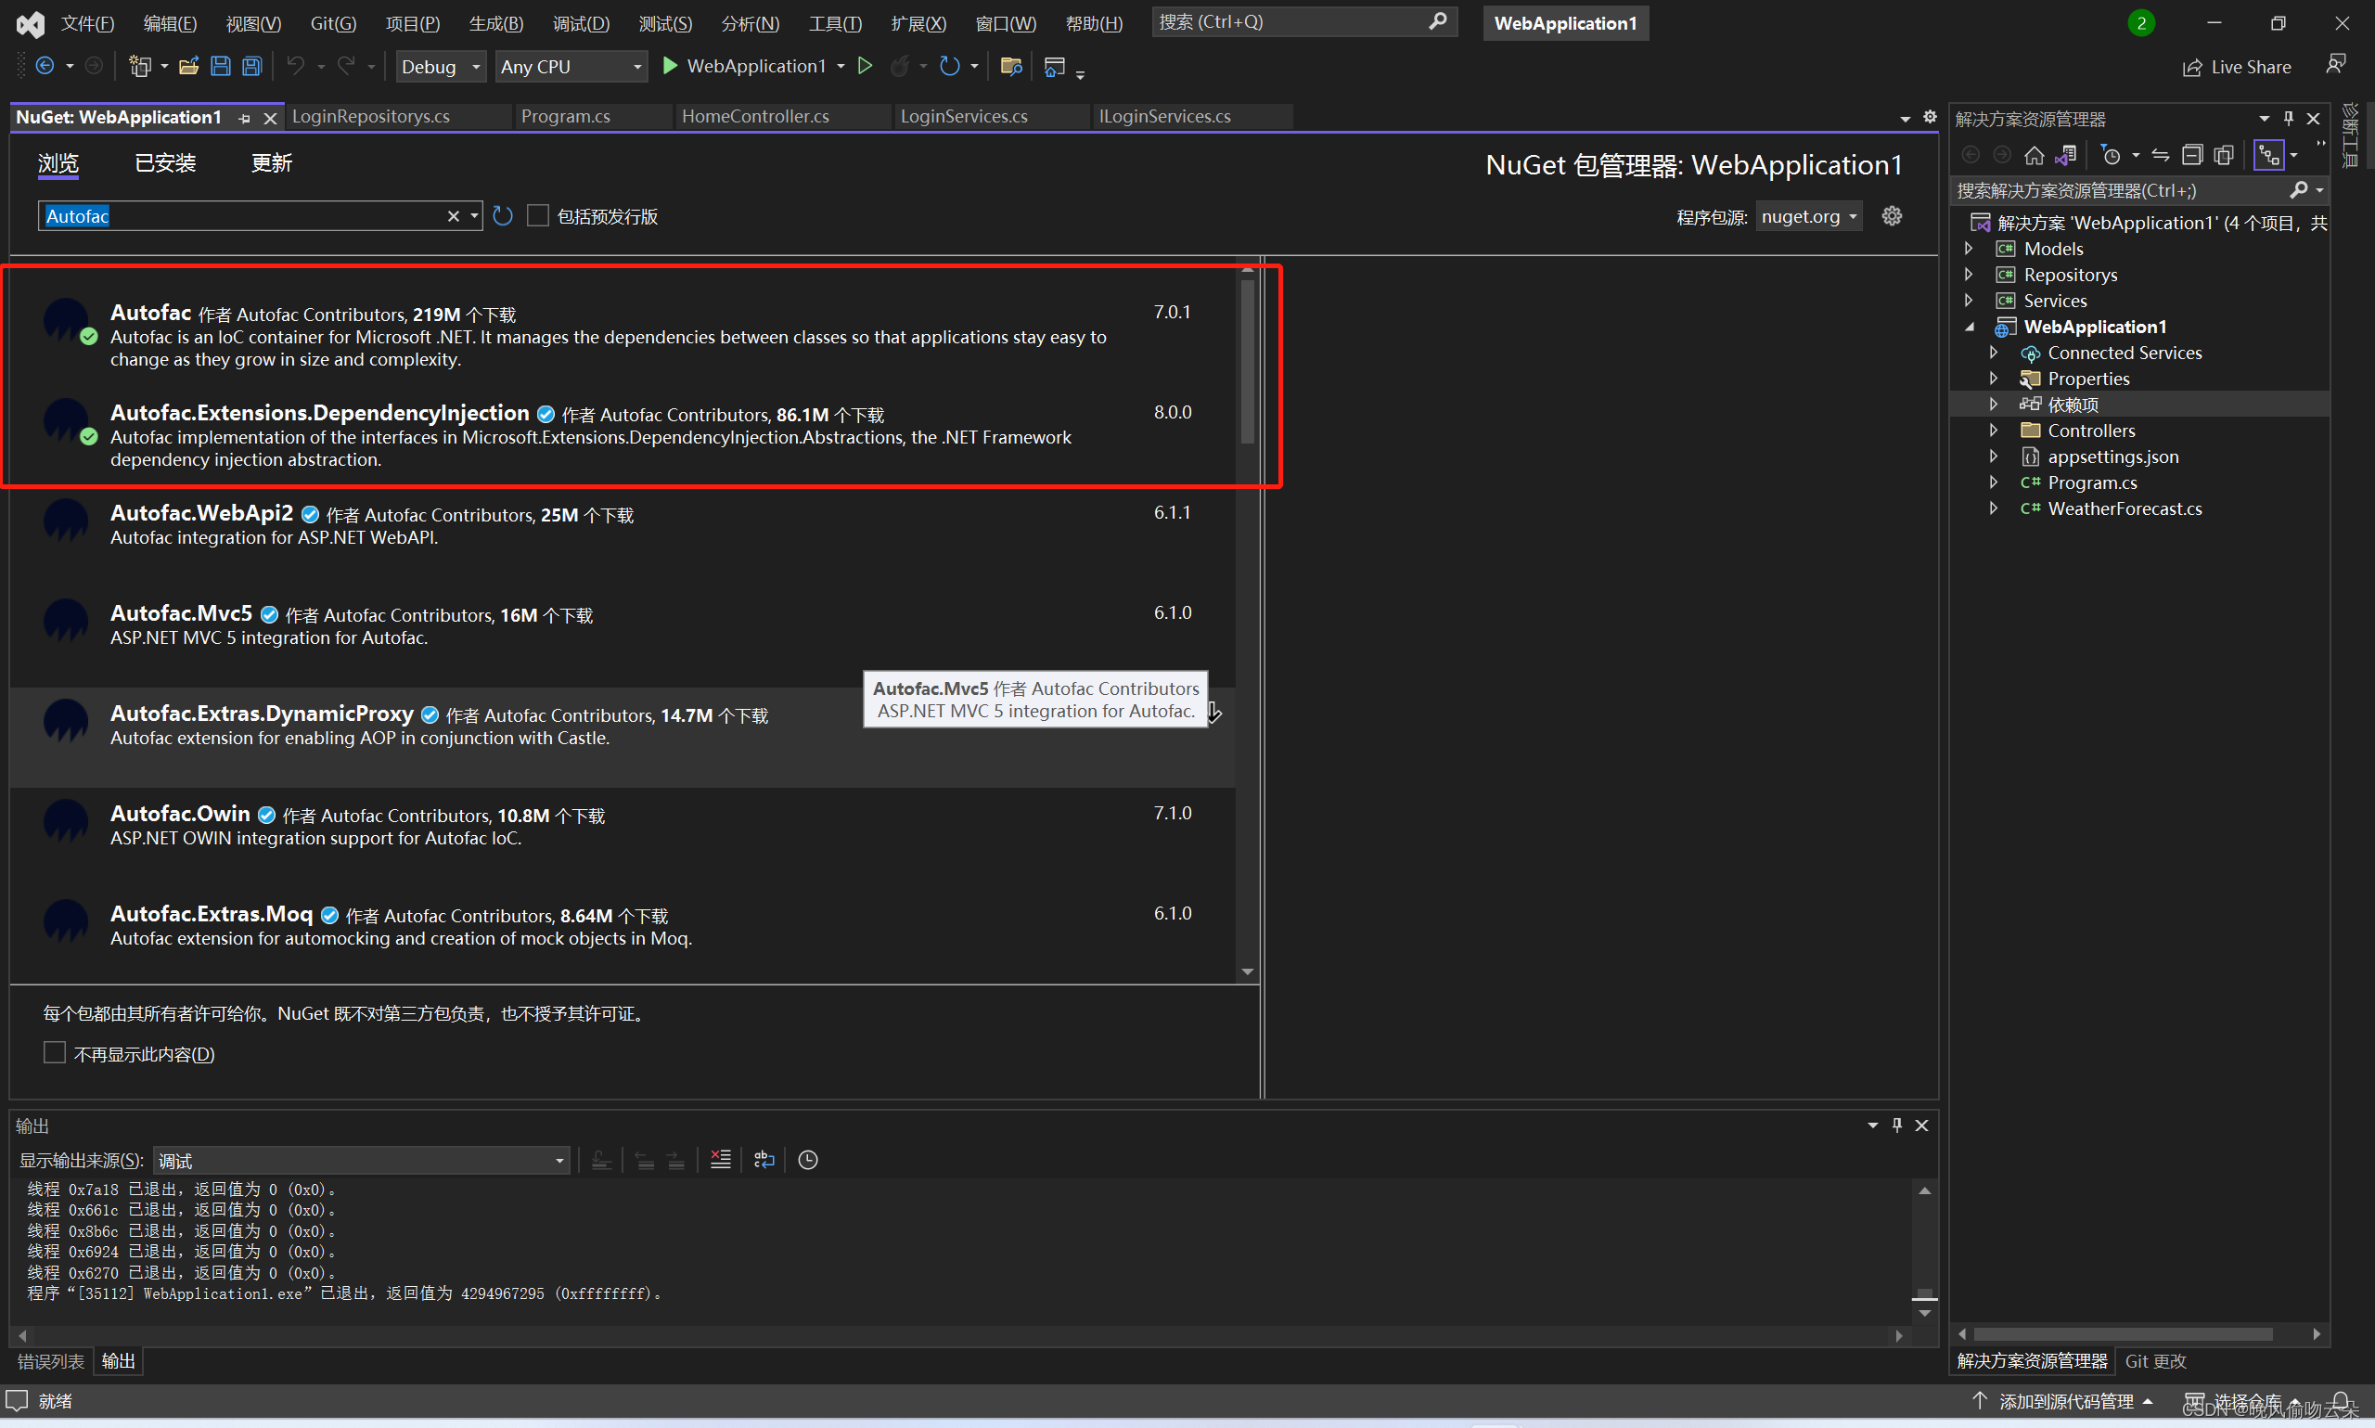Screen dimensions: 2375x1428
Task: Expand the Controllers folder
Action: pos(1993,431)
